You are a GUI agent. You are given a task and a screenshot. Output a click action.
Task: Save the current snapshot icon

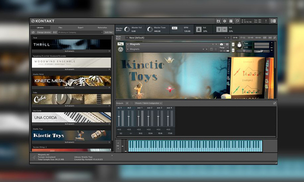coord(211,49)
